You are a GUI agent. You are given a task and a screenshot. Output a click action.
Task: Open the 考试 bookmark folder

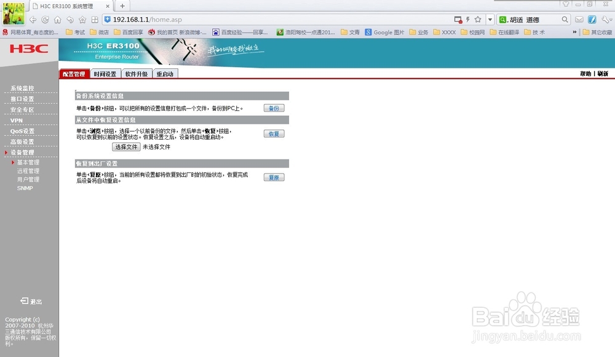75,32
